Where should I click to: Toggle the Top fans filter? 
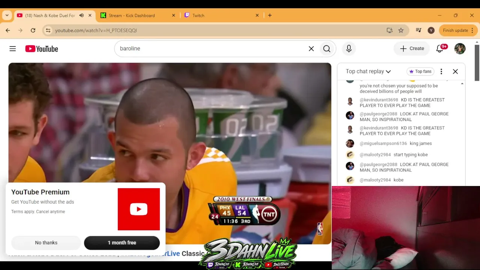pos(420,71)
